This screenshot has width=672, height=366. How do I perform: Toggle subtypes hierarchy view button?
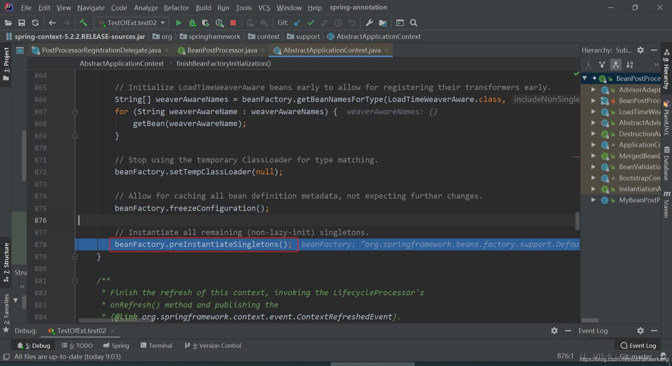click(616, 64)
